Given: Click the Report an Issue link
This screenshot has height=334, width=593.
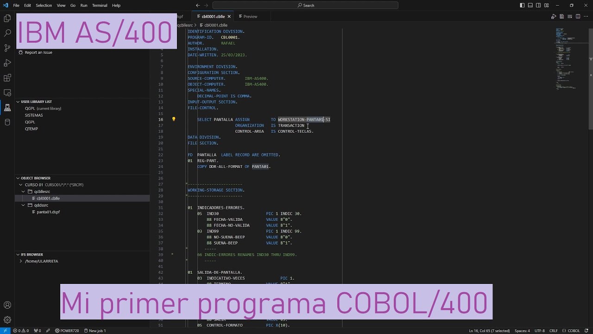Looking at the screenshot, I should click(38, 52).
